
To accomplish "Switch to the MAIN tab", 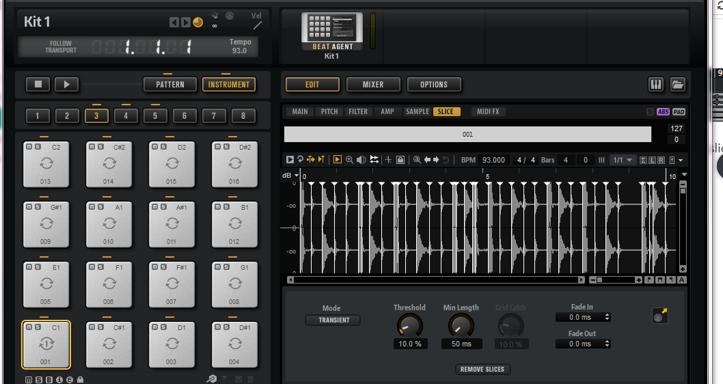I will (300, 111).
